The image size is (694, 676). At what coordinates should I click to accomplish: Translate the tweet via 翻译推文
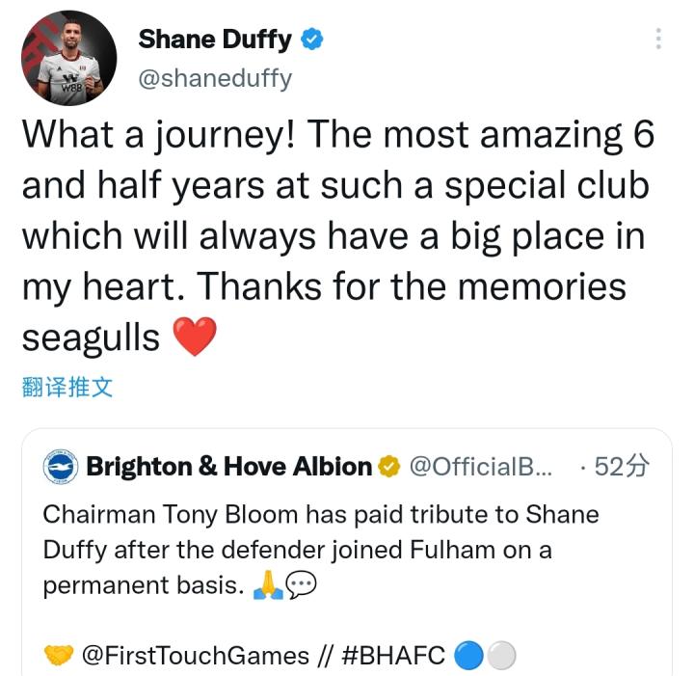67,387
